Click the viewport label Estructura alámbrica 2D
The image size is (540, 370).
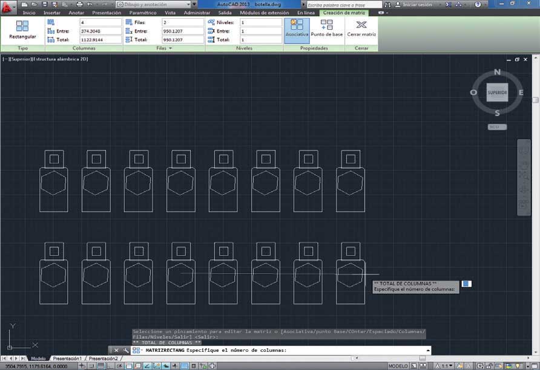click(61, 59)
